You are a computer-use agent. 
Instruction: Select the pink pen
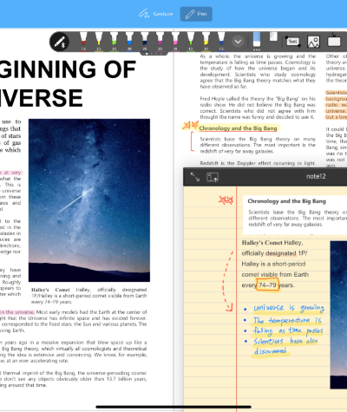click(175, 42)
